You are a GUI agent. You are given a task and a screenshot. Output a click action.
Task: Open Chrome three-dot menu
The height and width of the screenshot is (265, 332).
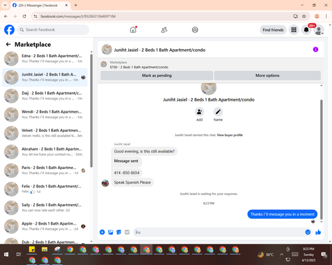pyautogui.click(x=326, y=17)
